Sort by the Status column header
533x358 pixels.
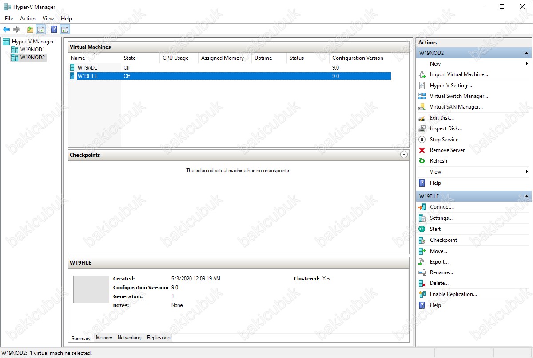[x=308, y=58]
